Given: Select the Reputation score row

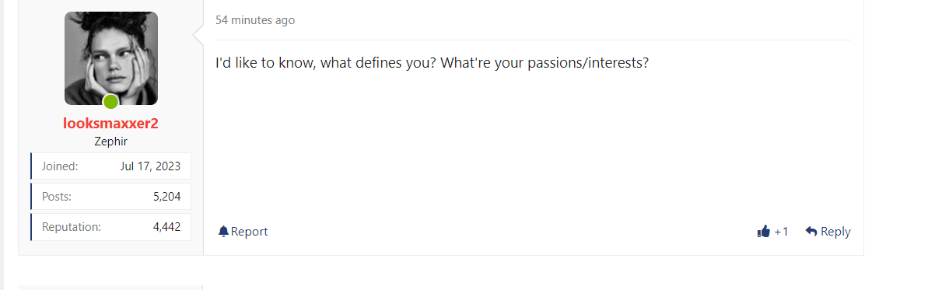Looking at the screenshot, I should (x=110, y=227).
